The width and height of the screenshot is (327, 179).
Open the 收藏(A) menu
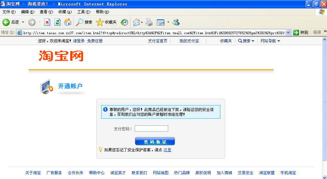point(65,12)
